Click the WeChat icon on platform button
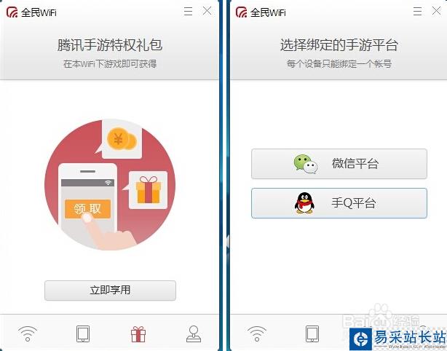This screenshot has width=447, height=351. 306,164
